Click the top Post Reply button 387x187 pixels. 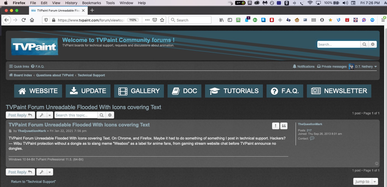click(20, 115)
